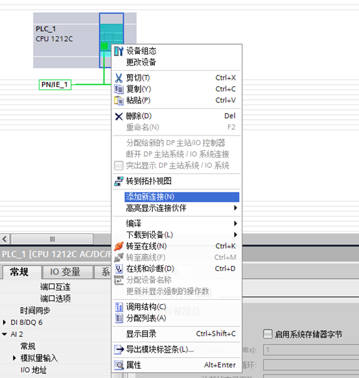
Task: Enable the 启用系统存储器字节 checkbox
Action: click(x=268, y=334)
